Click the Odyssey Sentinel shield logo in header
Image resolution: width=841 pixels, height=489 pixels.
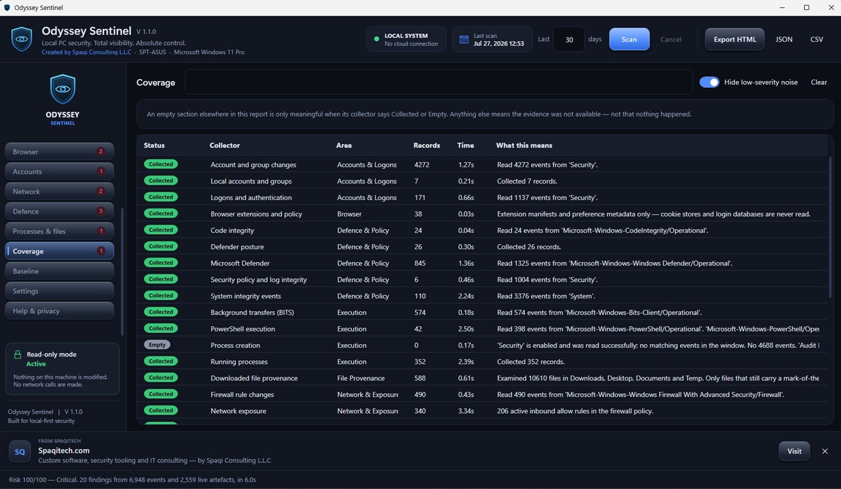tap(22, 39)
